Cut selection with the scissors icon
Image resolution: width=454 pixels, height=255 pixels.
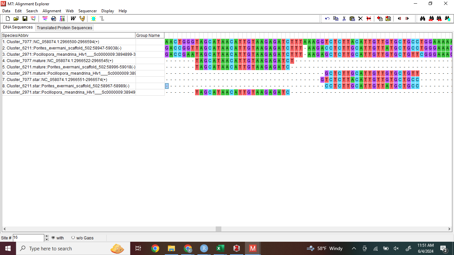coord(344,19)
